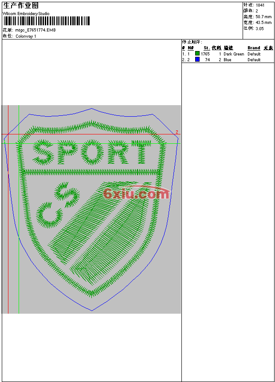This screenshot has height=382, width=275.
Task: Click the Blue color swatch
Action: pos(197,59)
